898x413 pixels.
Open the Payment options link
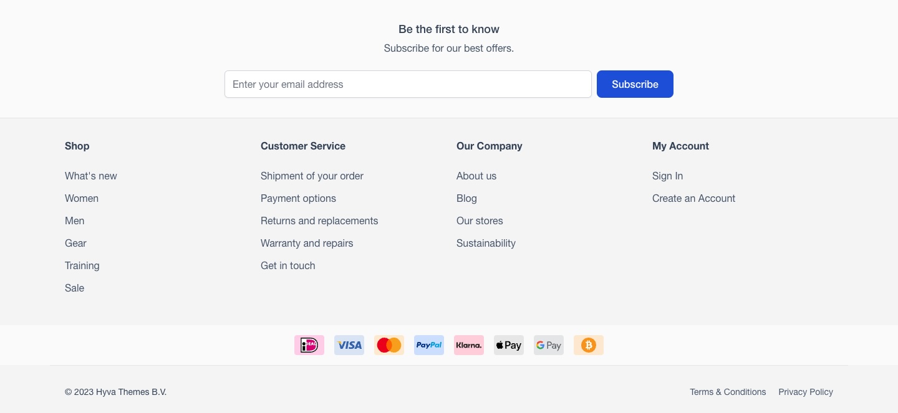pyautogui.click(x=298, y=198)
